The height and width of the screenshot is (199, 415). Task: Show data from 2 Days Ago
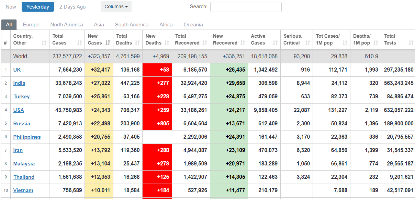[x=72, y=7]
